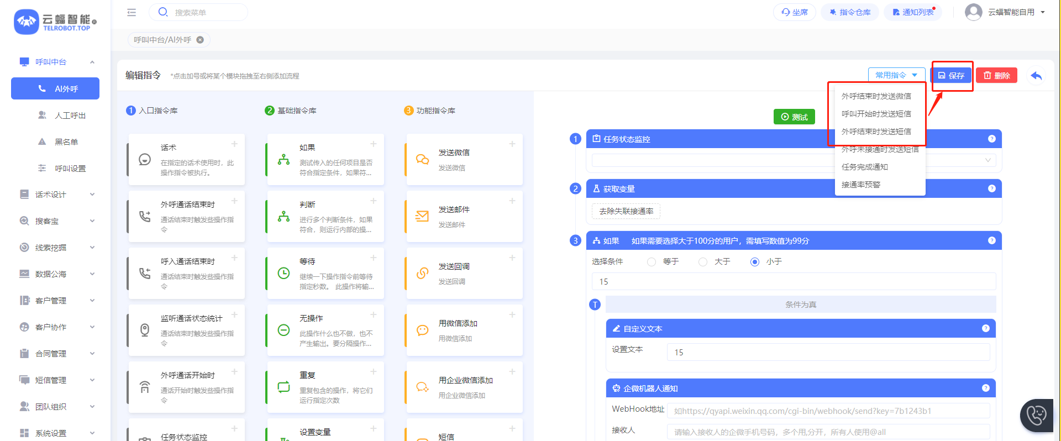Select the 小于 radio option
The image size is (1061, 441).
[x=755, y=262]
